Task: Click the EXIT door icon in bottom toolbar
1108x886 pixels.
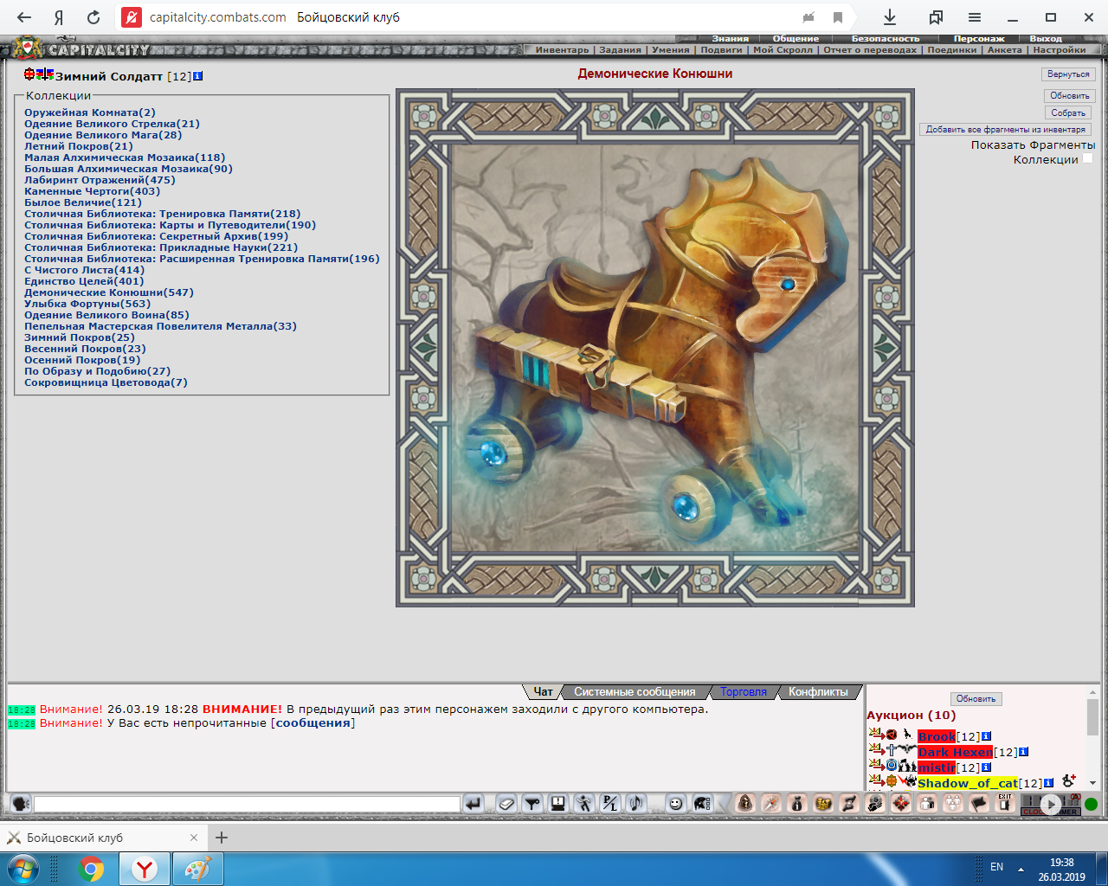Action: [x=1005, y=804]
